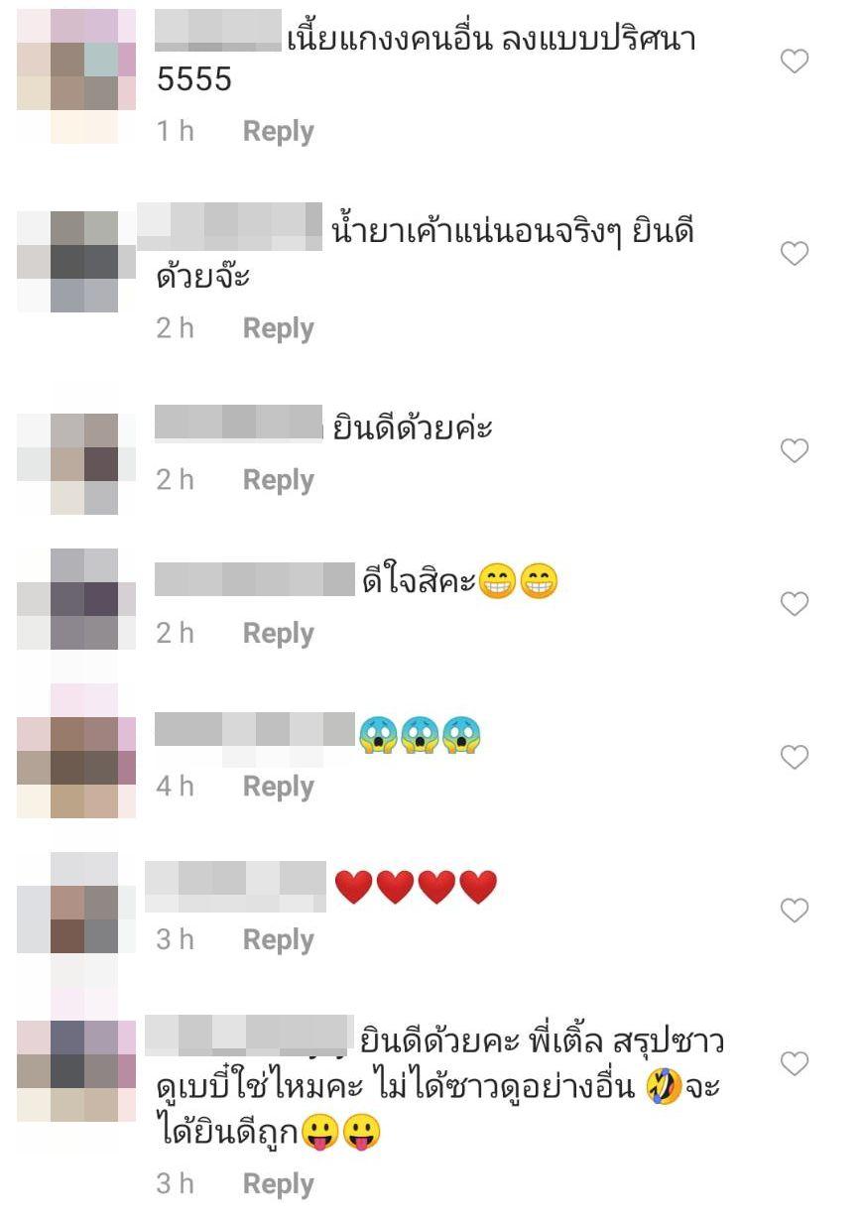The height and width of the screenshot is (1222, 862).
Task: Open blurred username before 'ดีใจสิคะ'
Action: 255,579
